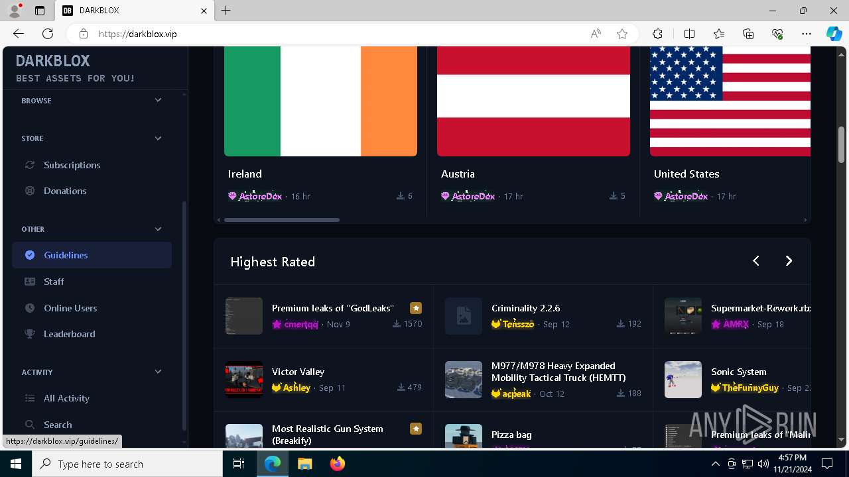This screenshot has width=849, height=477.
Task: Click Criminality 2.2.6 placeholder image icon
Action: click(464, 316)
